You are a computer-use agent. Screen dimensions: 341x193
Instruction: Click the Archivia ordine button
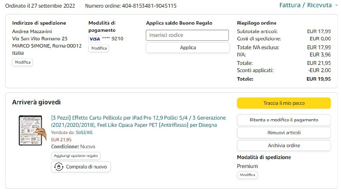[x=283, y=145]
